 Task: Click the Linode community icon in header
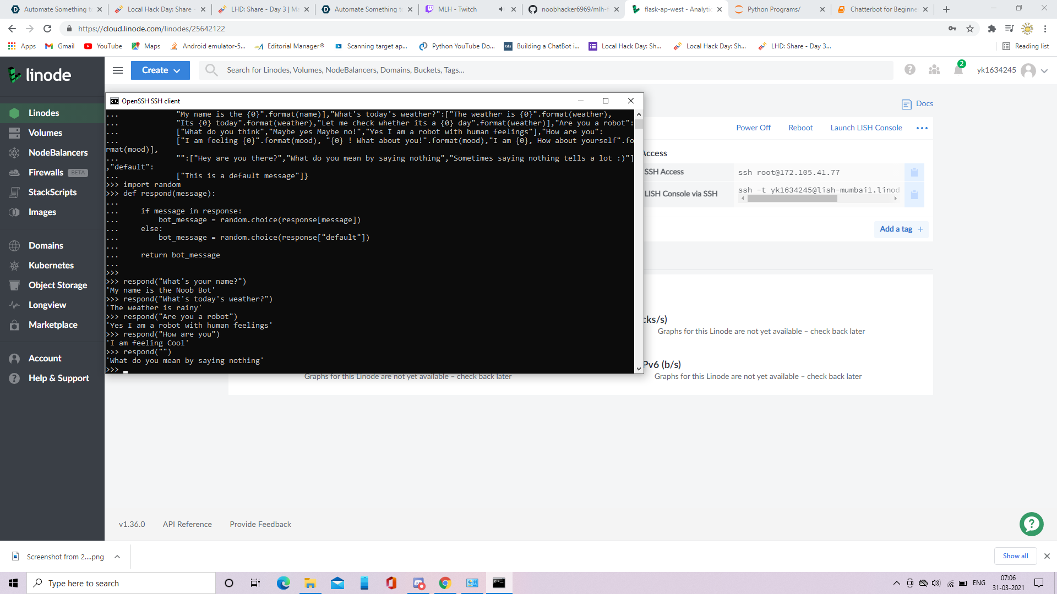tap(934, 70)
